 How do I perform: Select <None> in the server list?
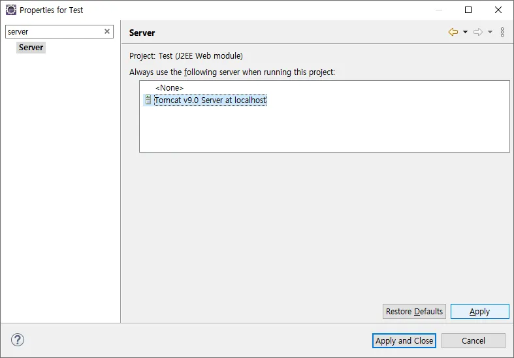pyautogui.click(x=169, y=88)
